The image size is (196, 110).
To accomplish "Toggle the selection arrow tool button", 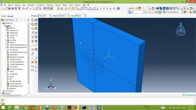I will [x=130, y=12].
